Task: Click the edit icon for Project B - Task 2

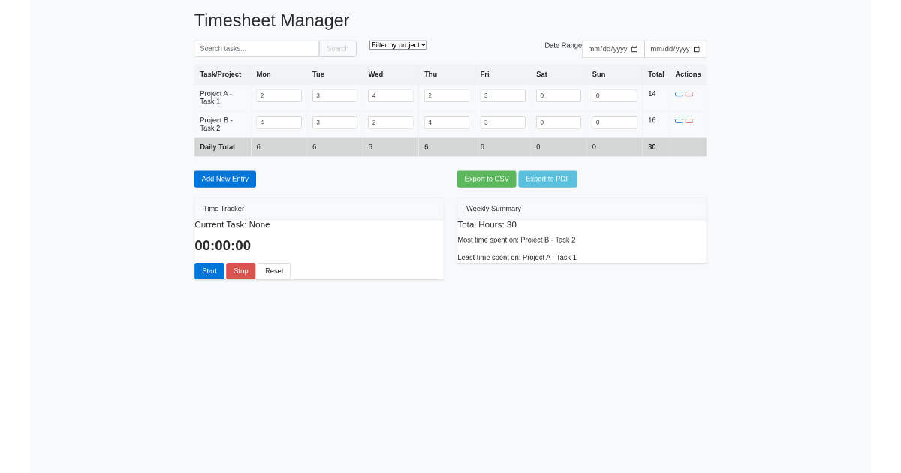Action: click(x=678, y=120)
